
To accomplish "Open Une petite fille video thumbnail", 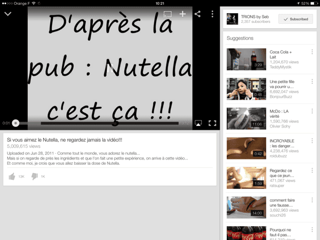I will click(x=246, y=89).
